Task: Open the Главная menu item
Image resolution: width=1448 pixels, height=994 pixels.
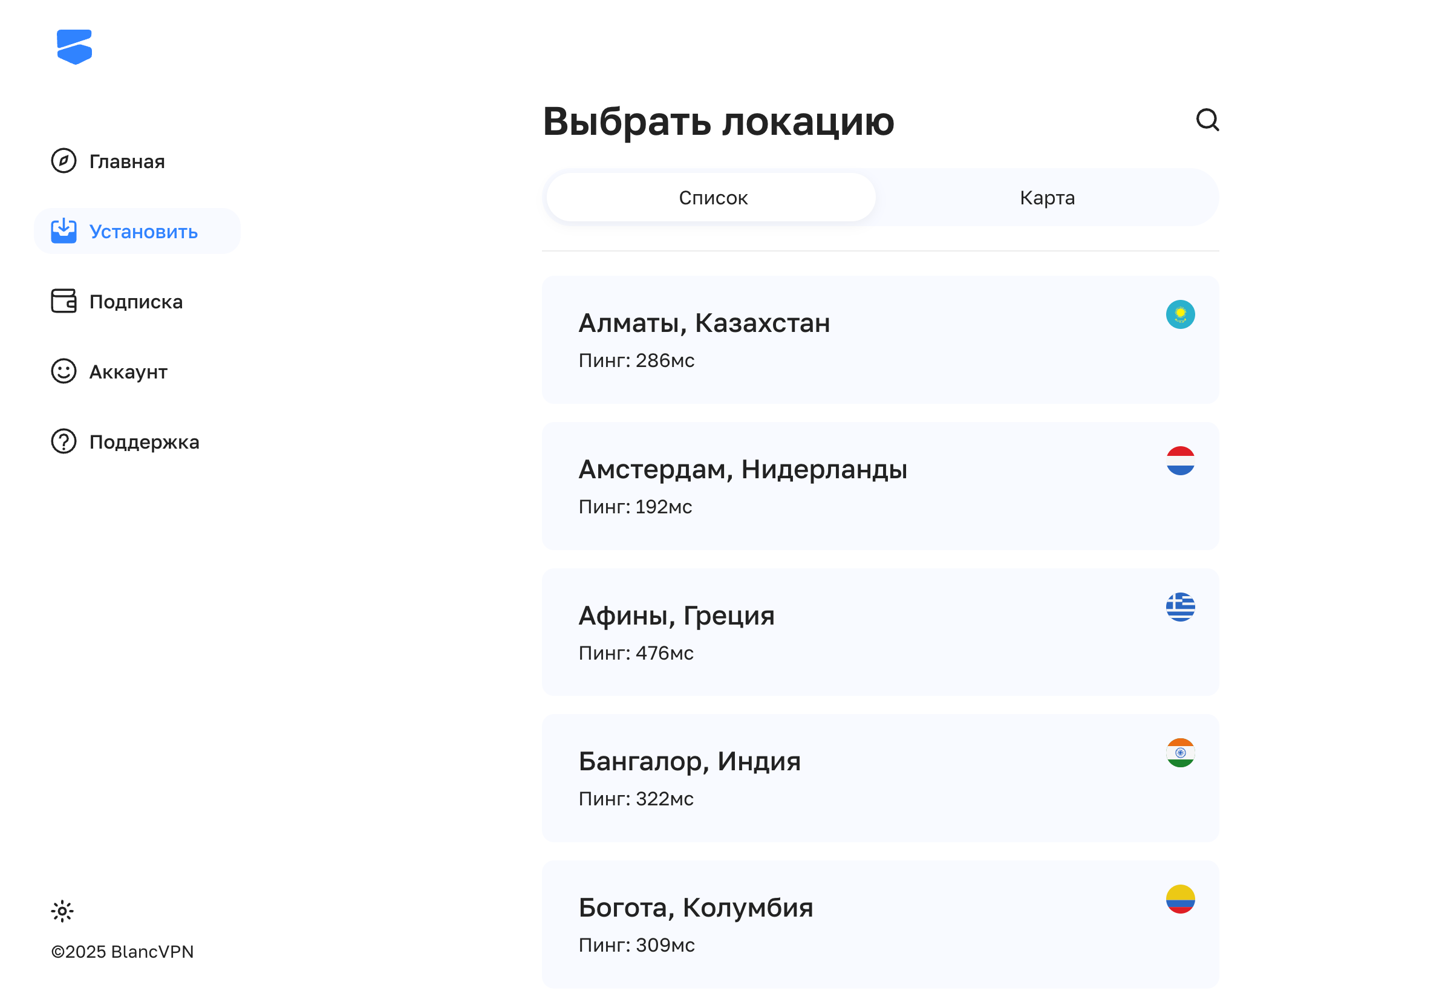Action: 127,161
